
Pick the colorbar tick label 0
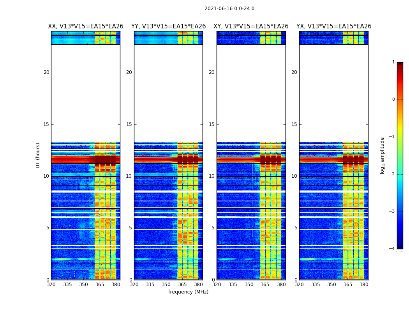393,100
